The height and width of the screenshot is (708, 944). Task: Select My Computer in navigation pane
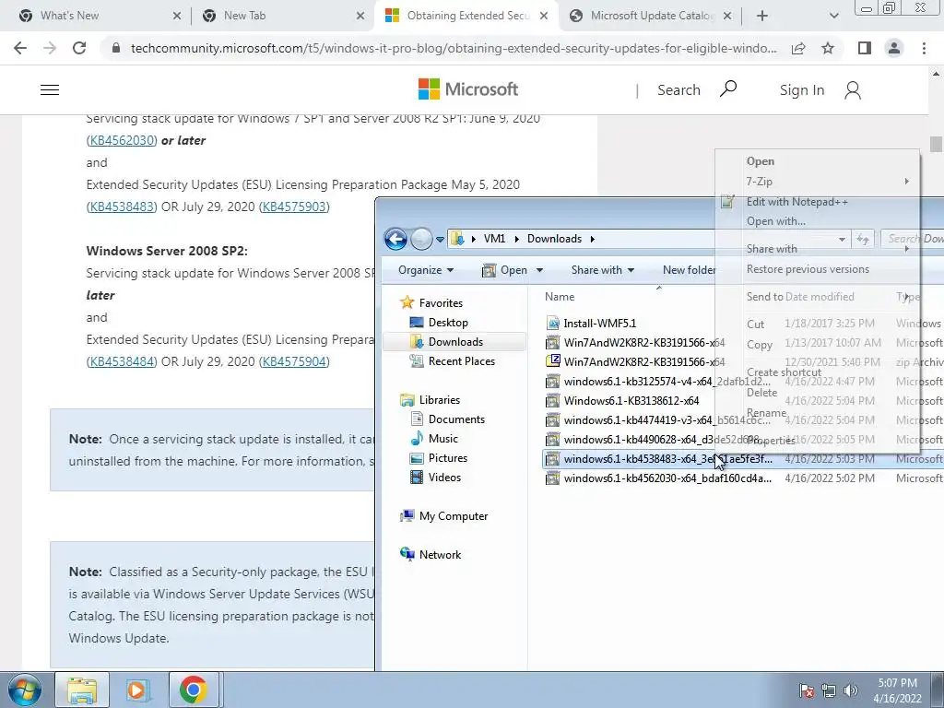pyautogui.click(x=454, y=516)
